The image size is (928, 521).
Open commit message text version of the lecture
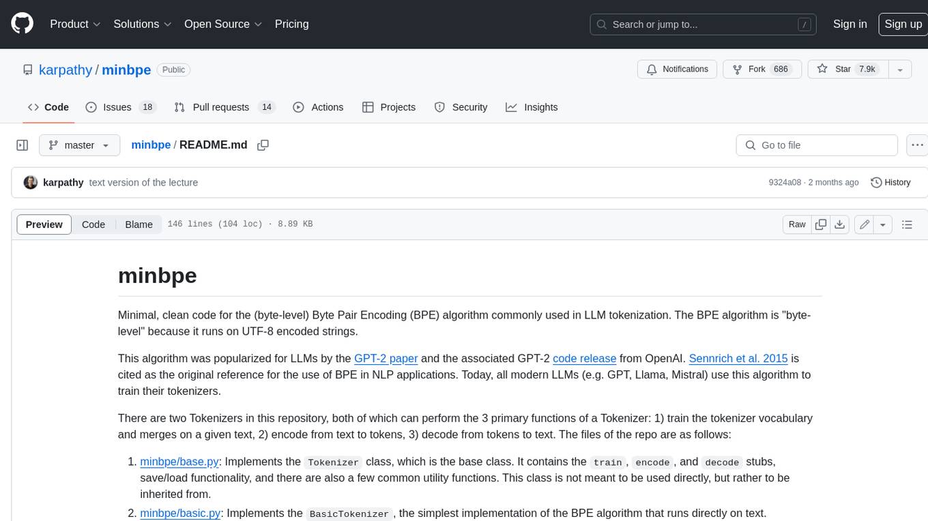143,182
